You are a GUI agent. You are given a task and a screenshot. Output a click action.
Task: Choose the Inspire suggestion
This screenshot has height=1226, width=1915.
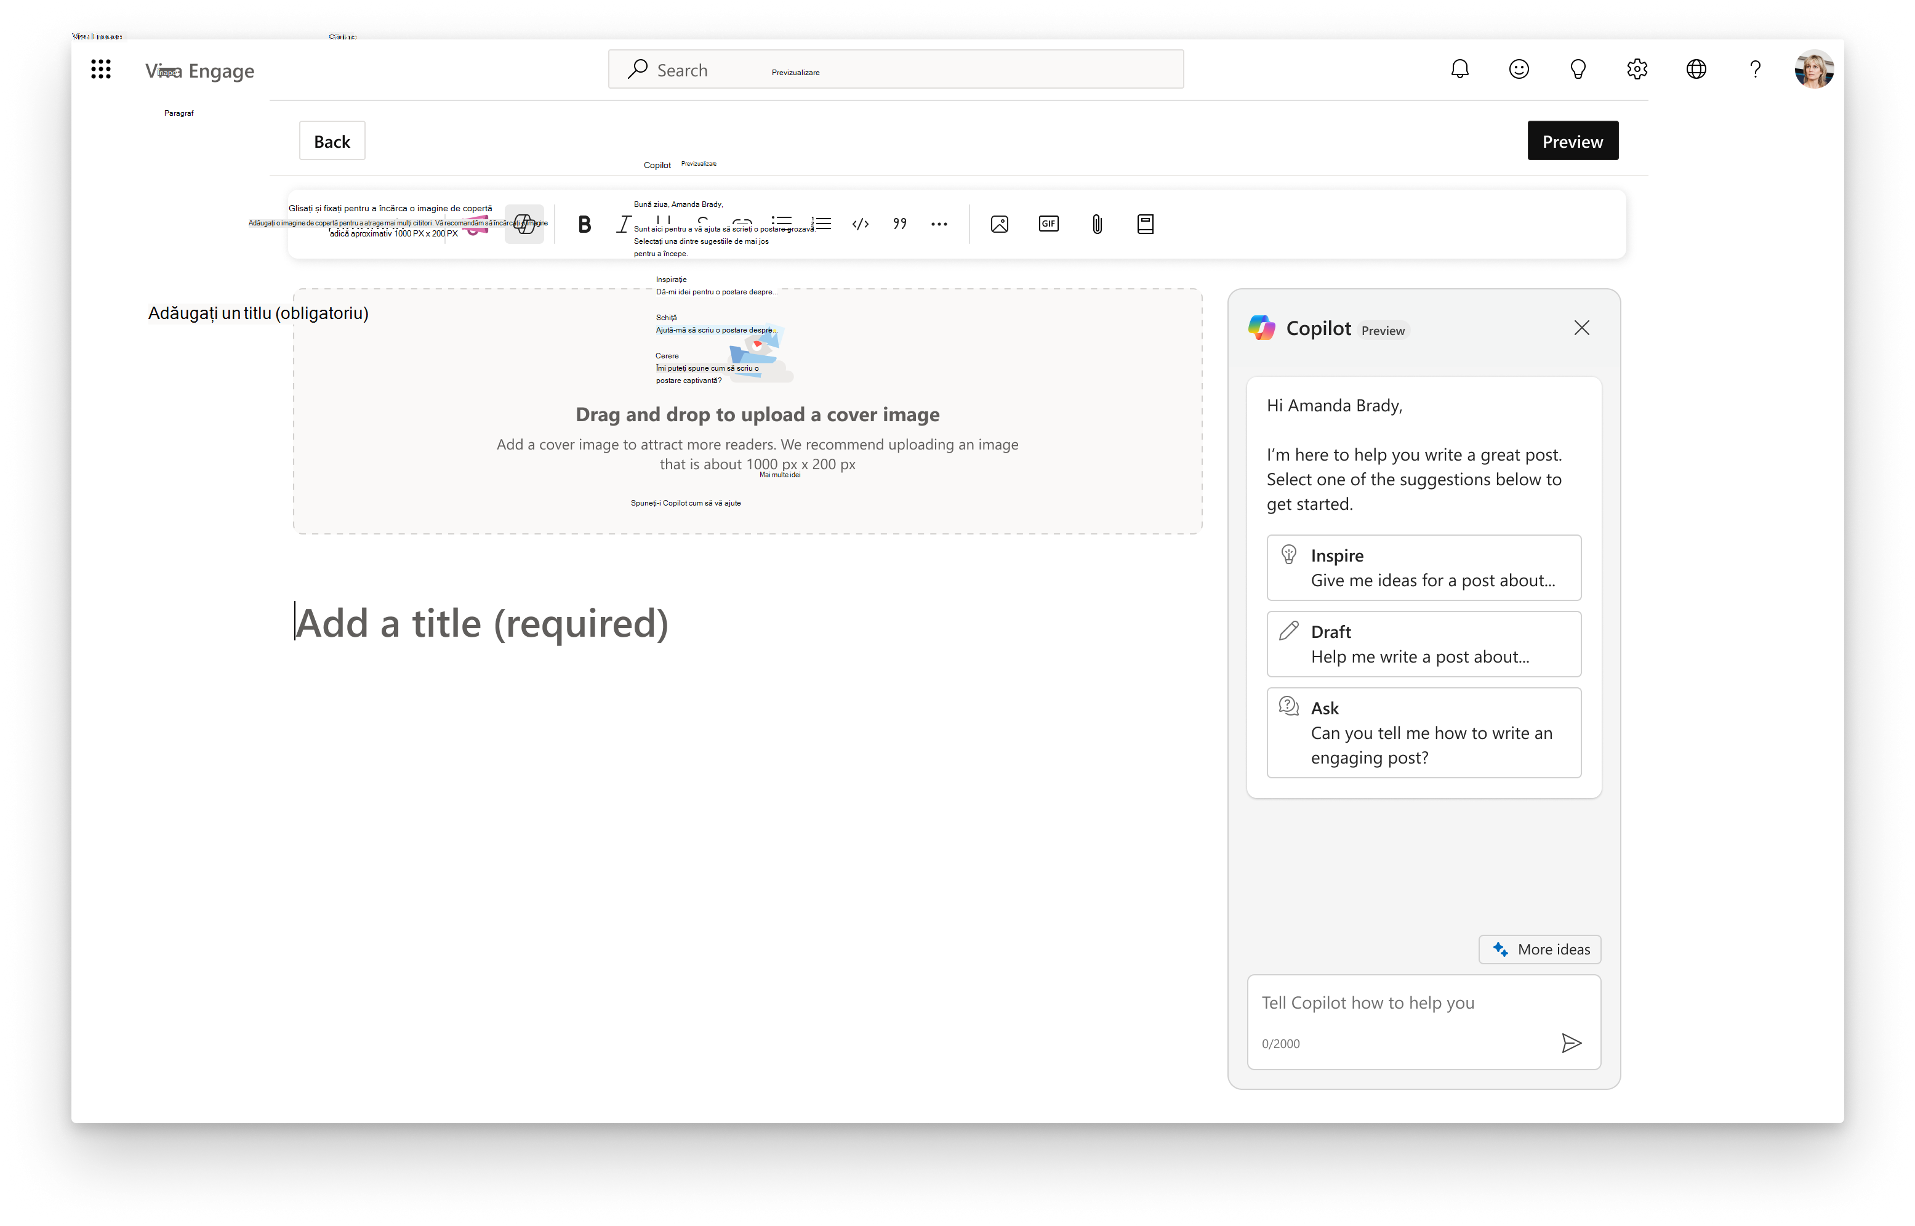pyautogui.click(x=1423, y=568)
